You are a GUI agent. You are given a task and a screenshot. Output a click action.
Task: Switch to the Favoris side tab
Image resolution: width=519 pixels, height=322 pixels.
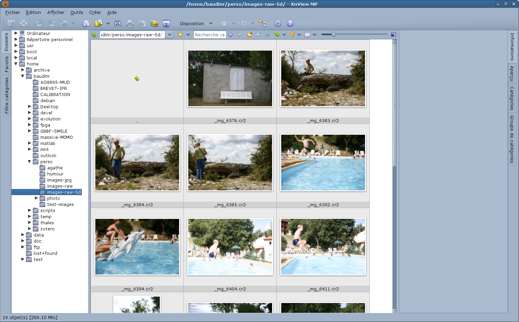tap(6, 64)
